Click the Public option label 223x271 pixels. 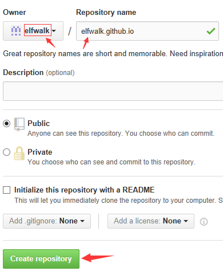pyautogui.click(x=38, y=123)
